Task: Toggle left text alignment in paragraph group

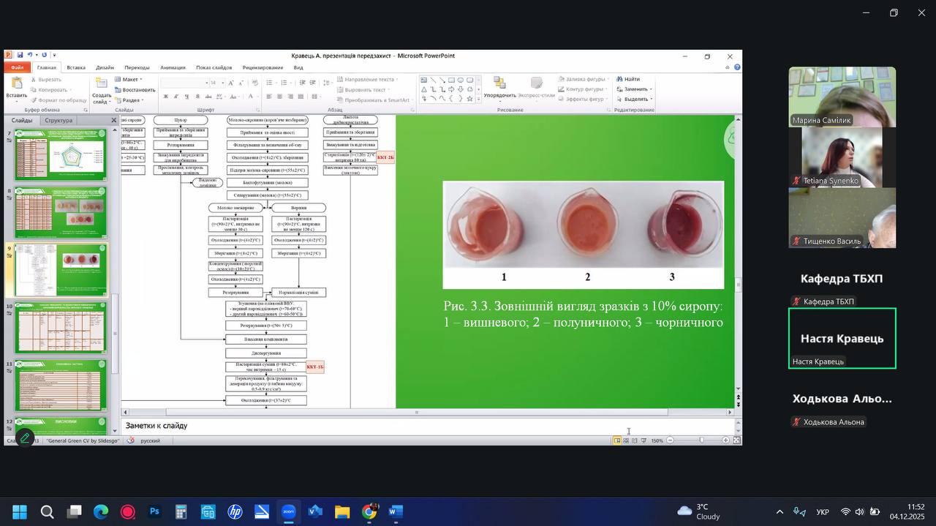Action: 269,97
